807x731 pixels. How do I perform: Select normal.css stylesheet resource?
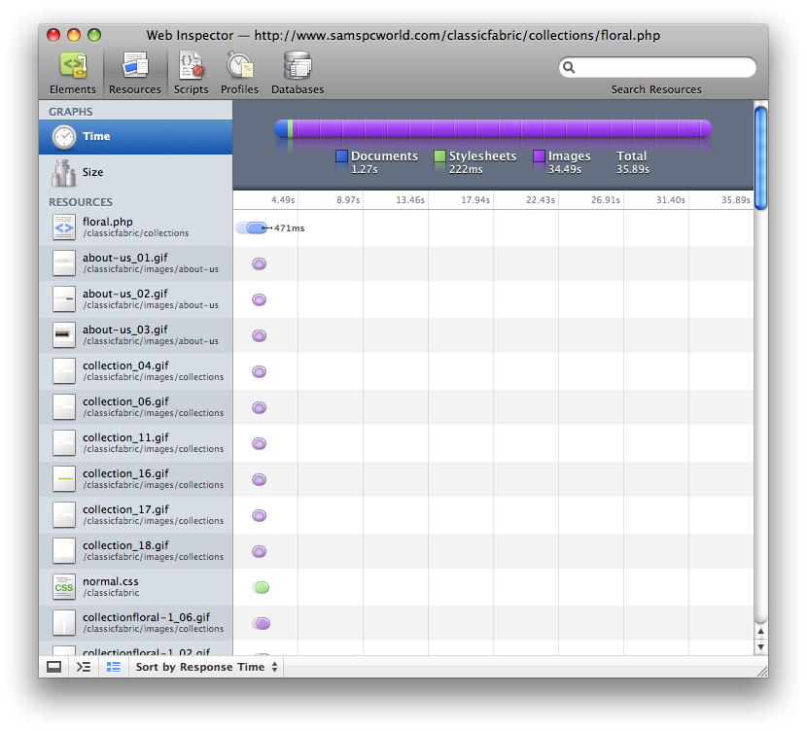(x=136, y=587)
